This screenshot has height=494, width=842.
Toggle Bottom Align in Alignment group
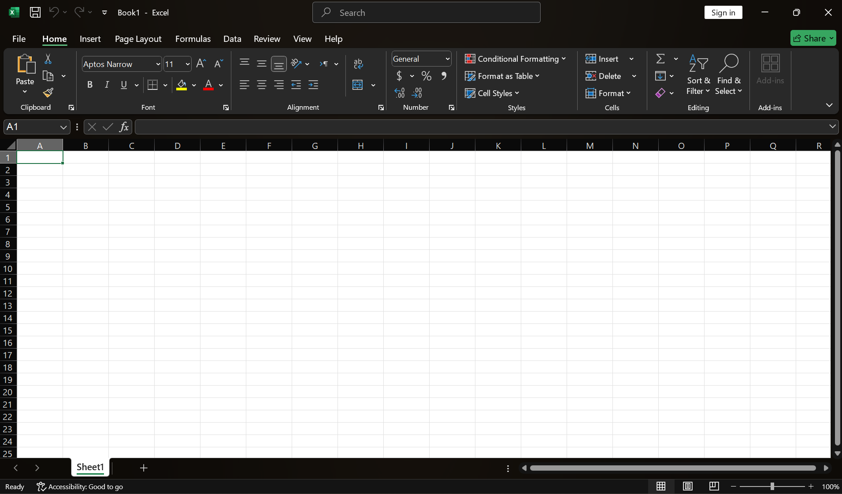279,64
